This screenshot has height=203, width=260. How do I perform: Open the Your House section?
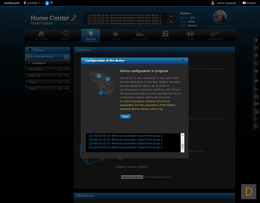(x=41, y=35)
